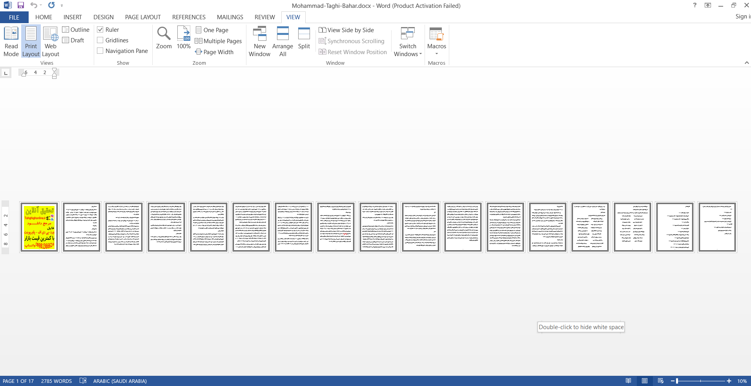This screenshot has height=386, width=751.
Task: Open the FILE tab
Action: (14, 17)
